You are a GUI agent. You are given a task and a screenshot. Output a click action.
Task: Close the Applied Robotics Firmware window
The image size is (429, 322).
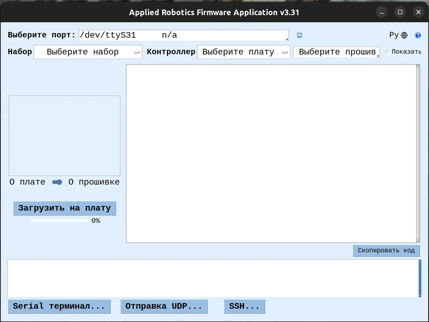click(x=419, y=12)
